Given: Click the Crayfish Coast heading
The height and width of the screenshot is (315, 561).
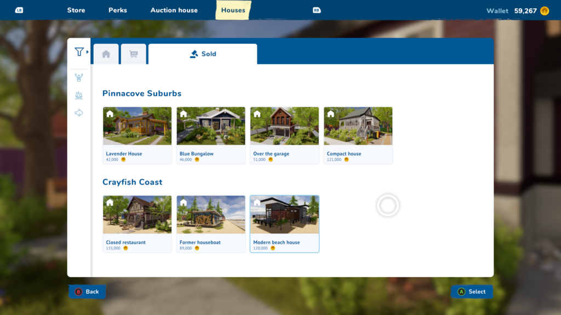Looking at the screenshot, I should tap(133, 182).
